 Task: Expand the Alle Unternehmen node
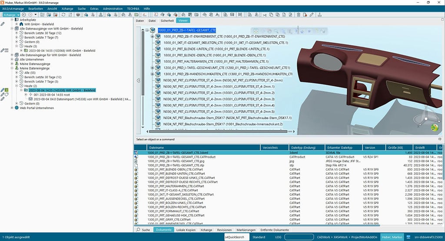12,60
